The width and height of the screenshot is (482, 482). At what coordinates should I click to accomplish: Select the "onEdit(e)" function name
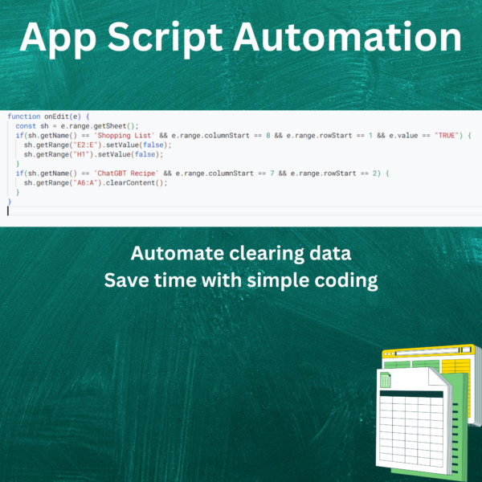click(63, 116)
